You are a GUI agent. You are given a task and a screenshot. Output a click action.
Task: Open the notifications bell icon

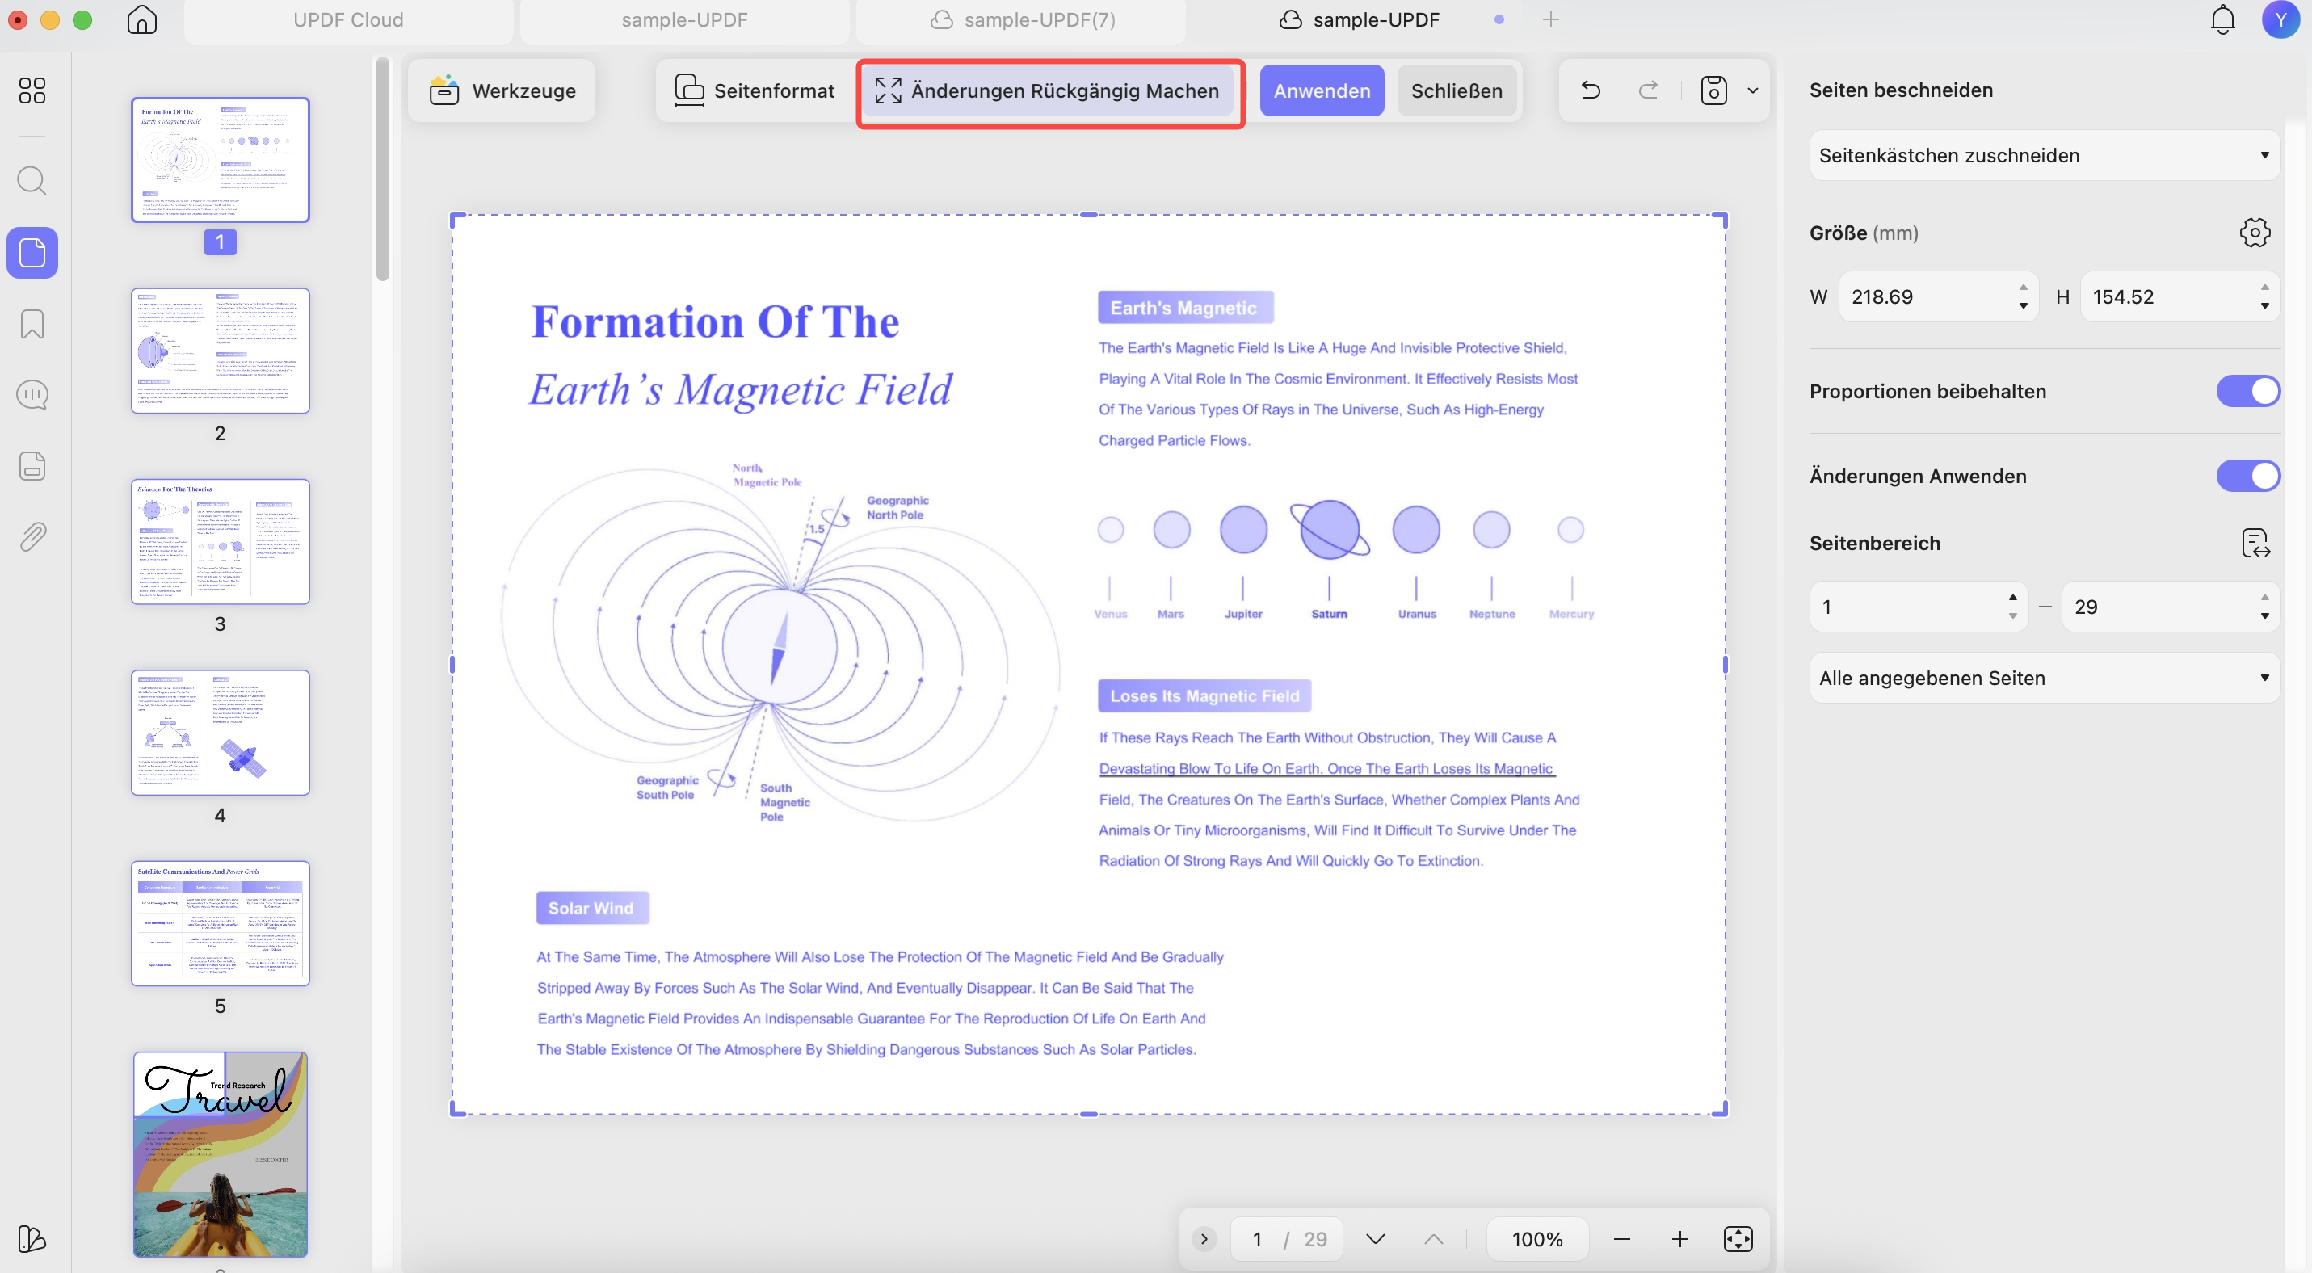[2222, 19]
